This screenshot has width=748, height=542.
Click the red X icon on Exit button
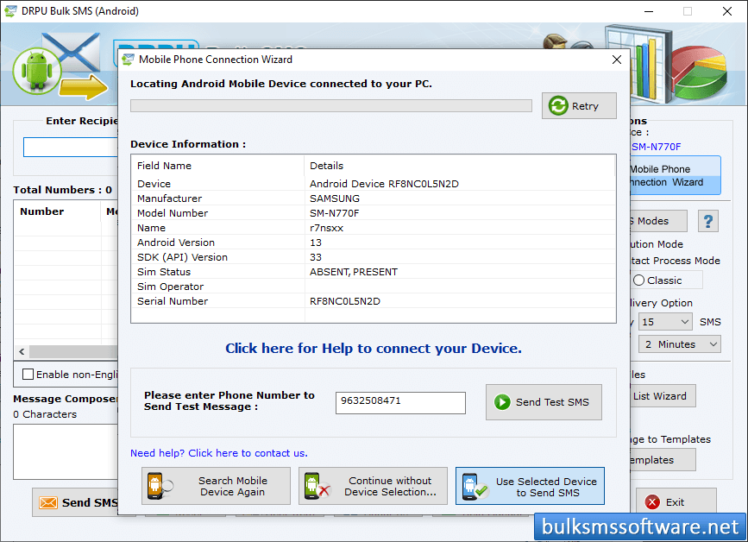pos(652,502)
